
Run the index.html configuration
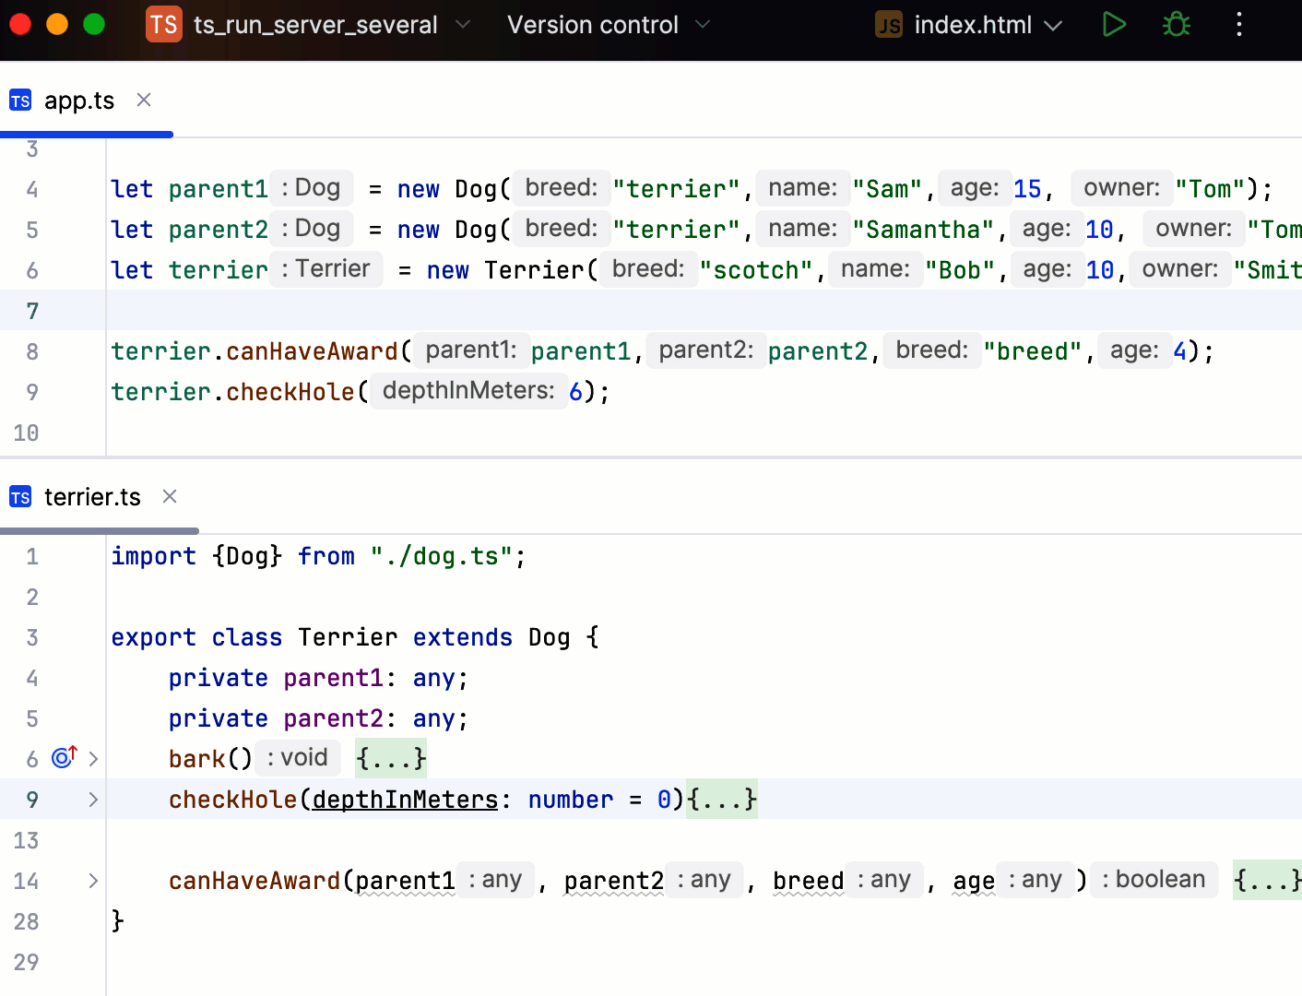pyautogui.click(x=1114, y=25)
